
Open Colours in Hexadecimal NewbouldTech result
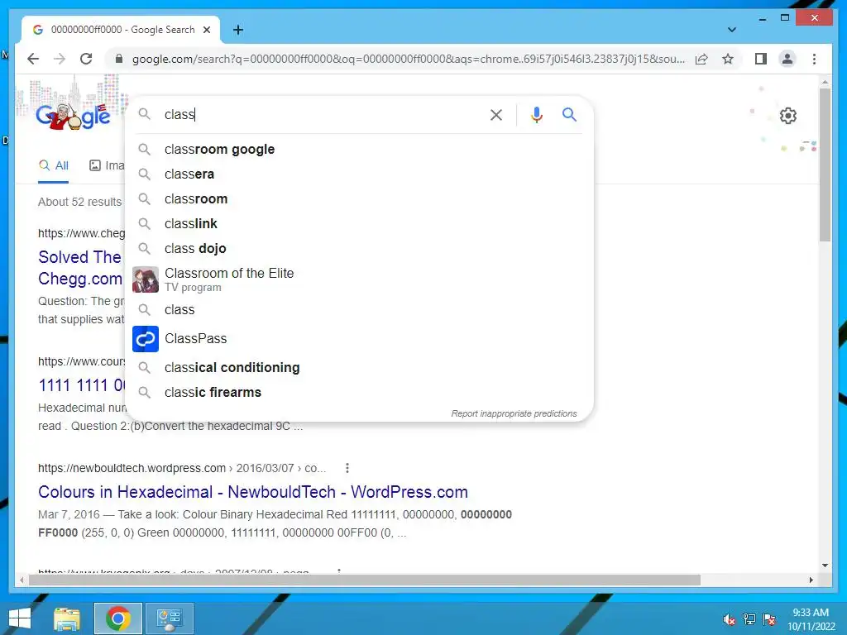pyautogui.click(x=253, y=492)
